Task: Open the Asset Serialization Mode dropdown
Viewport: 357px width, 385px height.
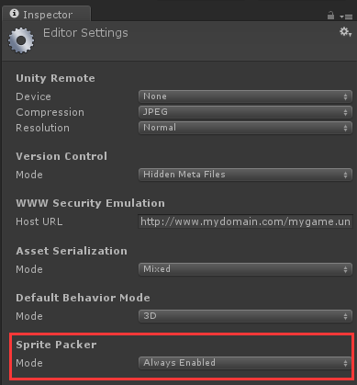Action: [245, 269]
